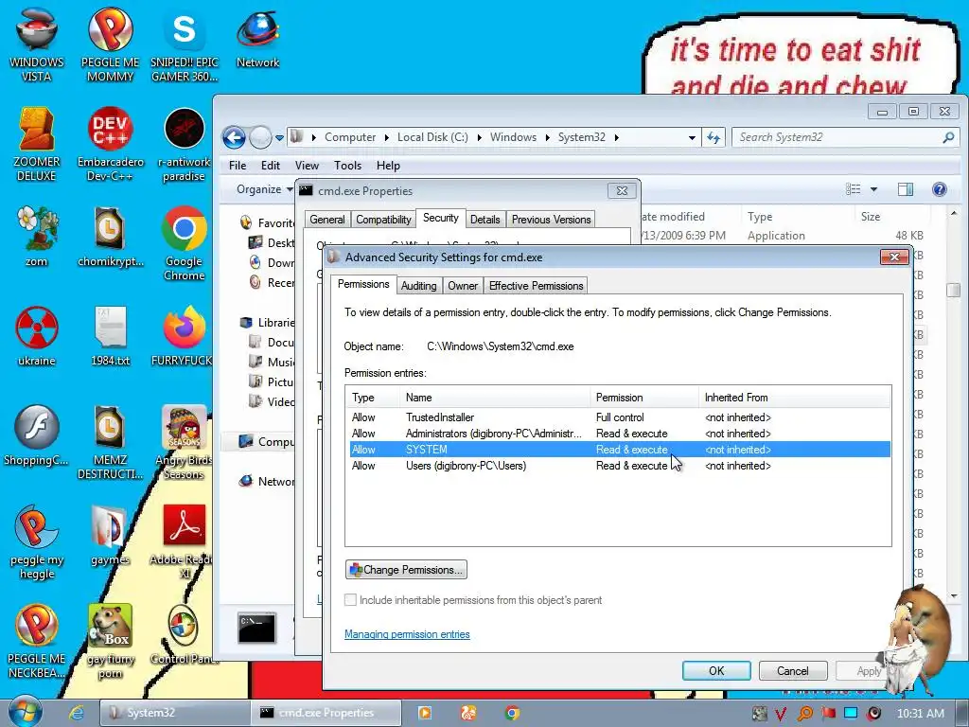This screenshot has width=969, height=727.
Task: Click the Explorer Back arrow button
Action: 235,137
